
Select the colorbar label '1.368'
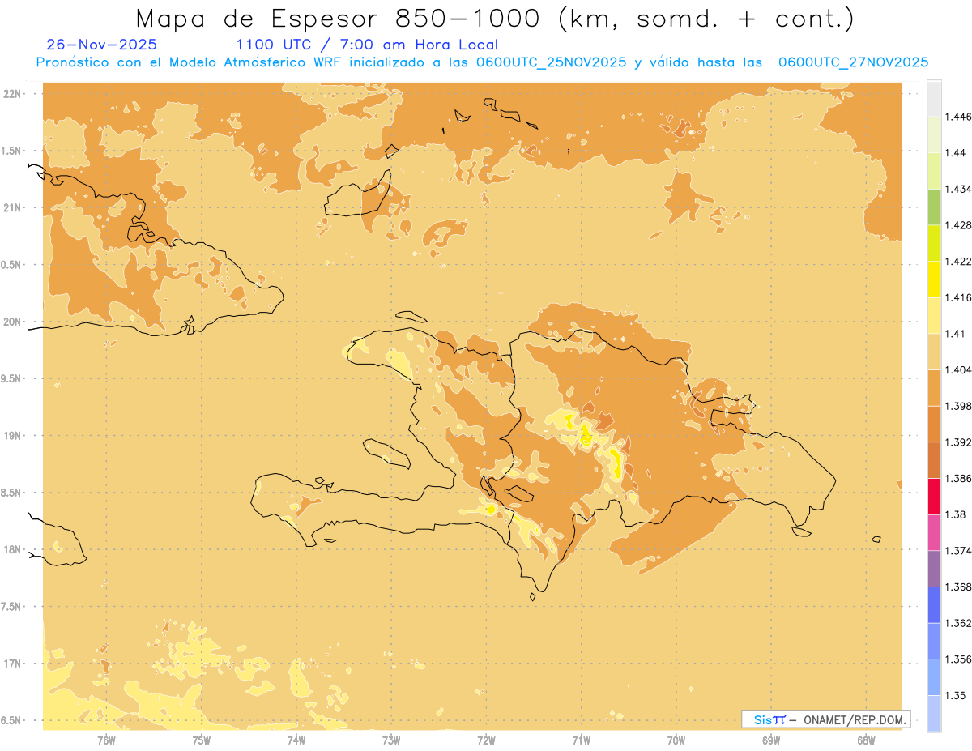click(x=957, y=587)
